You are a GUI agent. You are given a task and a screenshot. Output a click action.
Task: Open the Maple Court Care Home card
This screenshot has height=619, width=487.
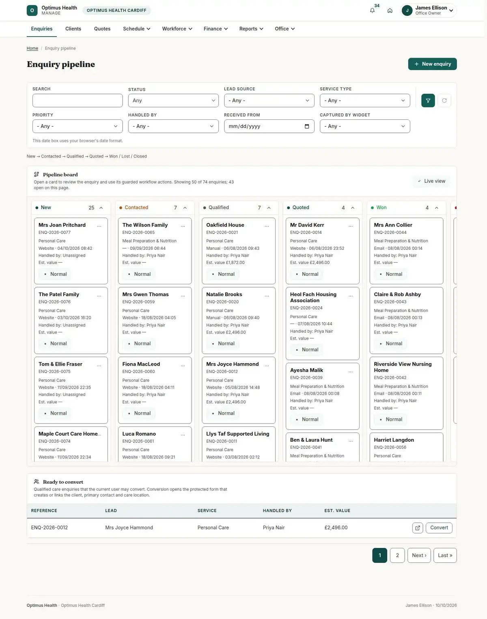coord(71,444)
